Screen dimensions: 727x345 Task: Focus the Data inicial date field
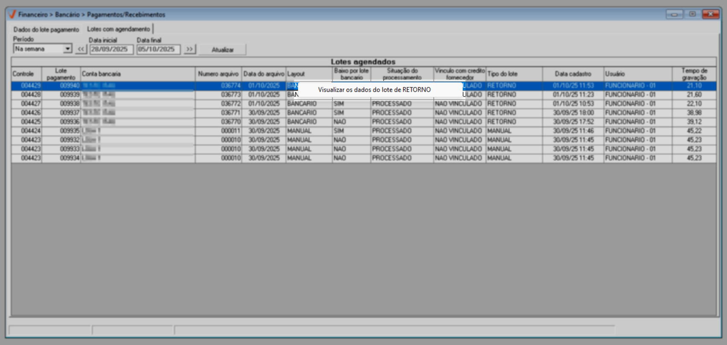point(111,49)
